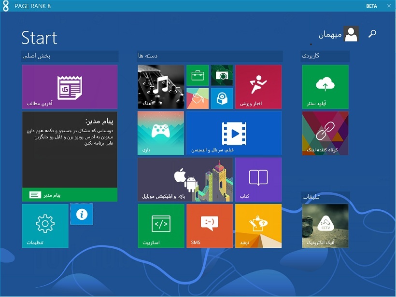Click the CCTV advertisement tile
This screenshot has width=396, height=297.
point(325,226)
